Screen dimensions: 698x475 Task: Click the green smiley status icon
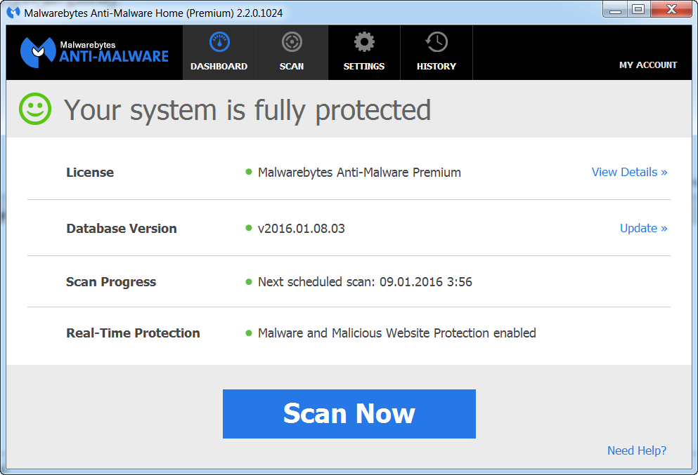coord(35,109)
